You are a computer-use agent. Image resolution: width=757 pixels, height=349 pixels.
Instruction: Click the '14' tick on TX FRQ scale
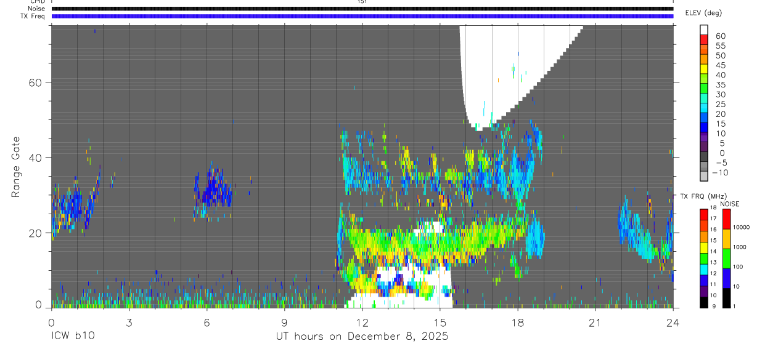(713, 251)
